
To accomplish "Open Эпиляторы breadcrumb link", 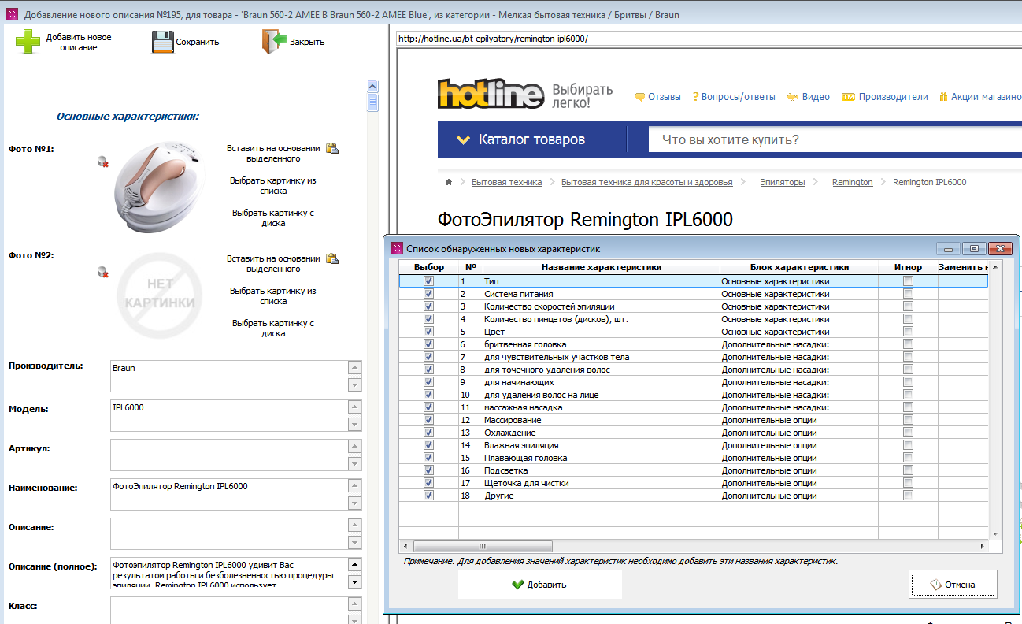I will pos(783,182).
